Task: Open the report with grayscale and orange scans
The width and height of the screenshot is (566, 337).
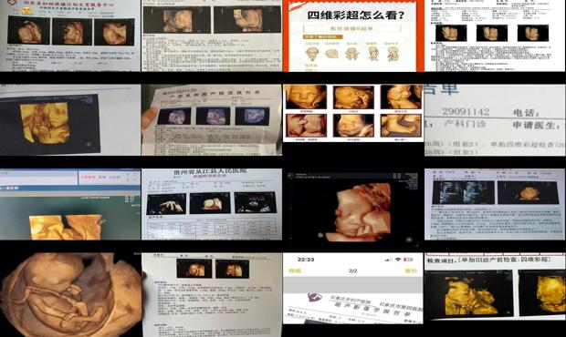Action: pyautogui.click(x=495, y=204)
